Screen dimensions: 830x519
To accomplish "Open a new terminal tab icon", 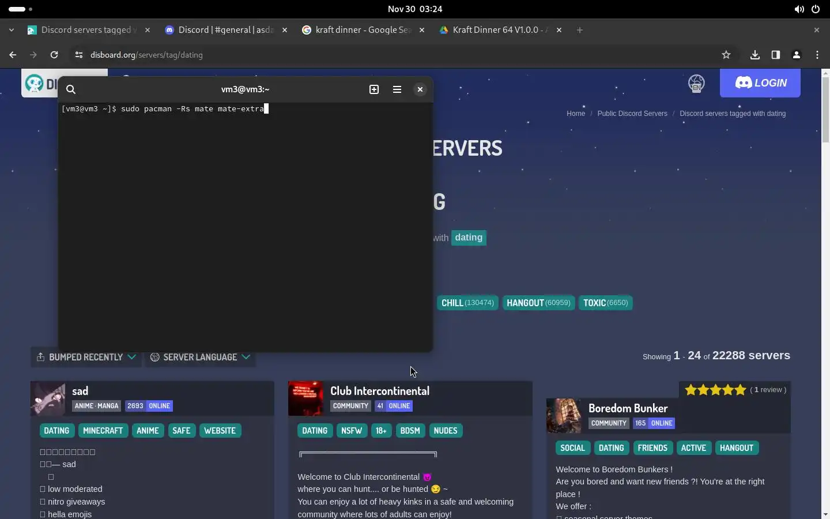I will pyautogui.click(x=374, y=89).
